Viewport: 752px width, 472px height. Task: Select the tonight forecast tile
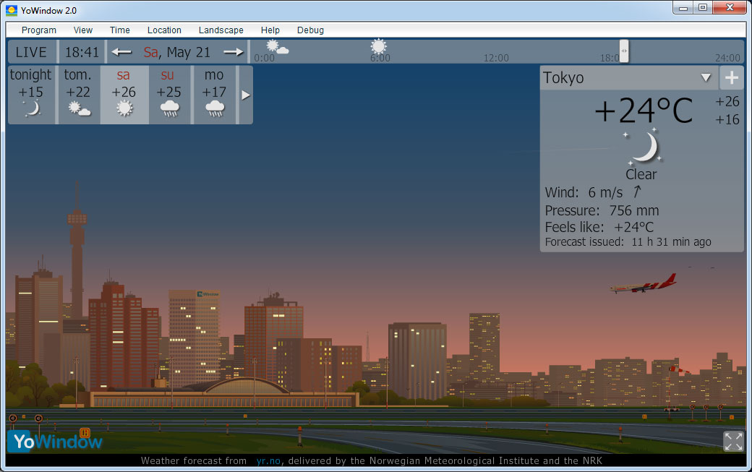[31, 94]
